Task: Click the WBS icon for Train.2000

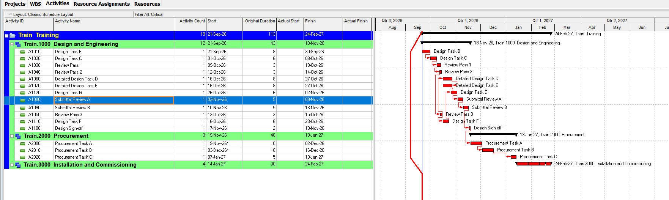Action: click(18, 136)
